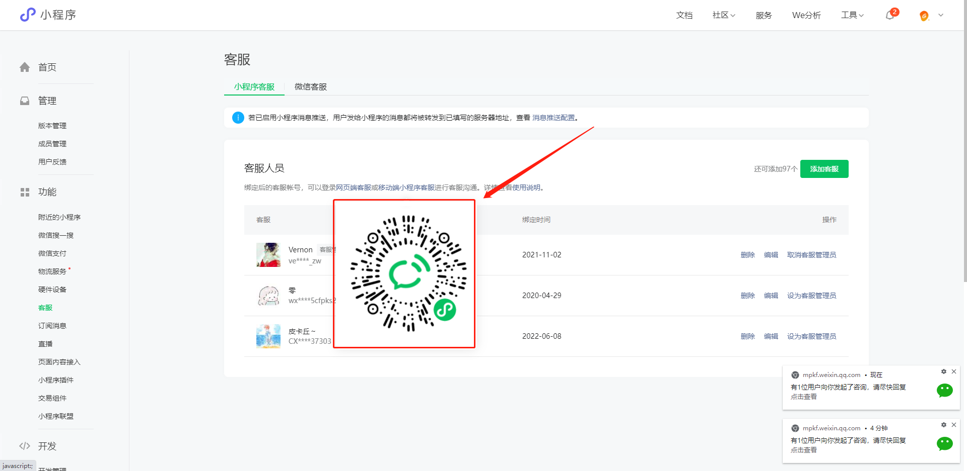Delete the 2020-04-29 customer service row
The height and width of the screenshot is (471, 967).
tap(748, 296)
